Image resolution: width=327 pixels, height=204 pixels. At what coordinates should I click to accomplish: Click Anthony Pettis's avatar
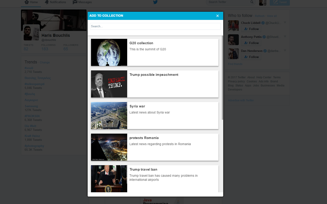[233, 40]
